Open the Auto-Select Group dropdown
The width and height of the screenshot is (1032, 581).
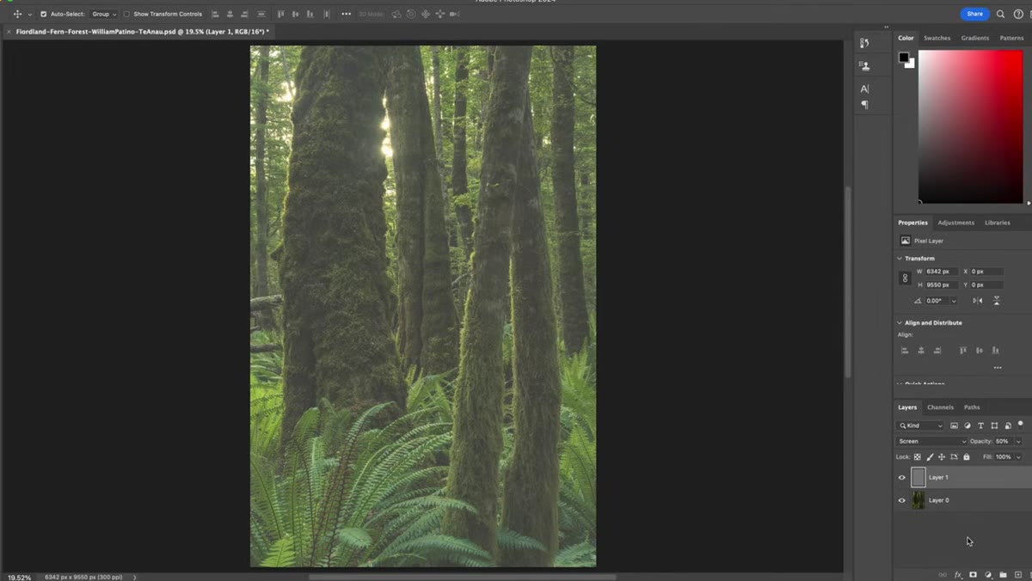click(x=104, y=14)
